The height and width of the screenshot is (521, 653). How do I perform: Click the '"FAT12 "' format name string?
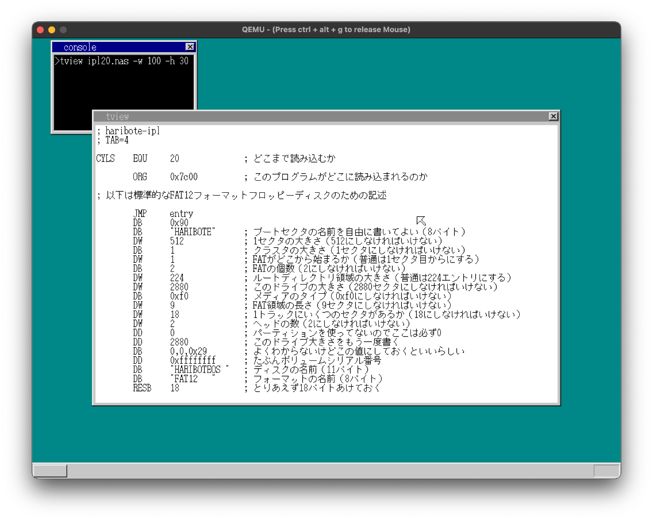193,379
